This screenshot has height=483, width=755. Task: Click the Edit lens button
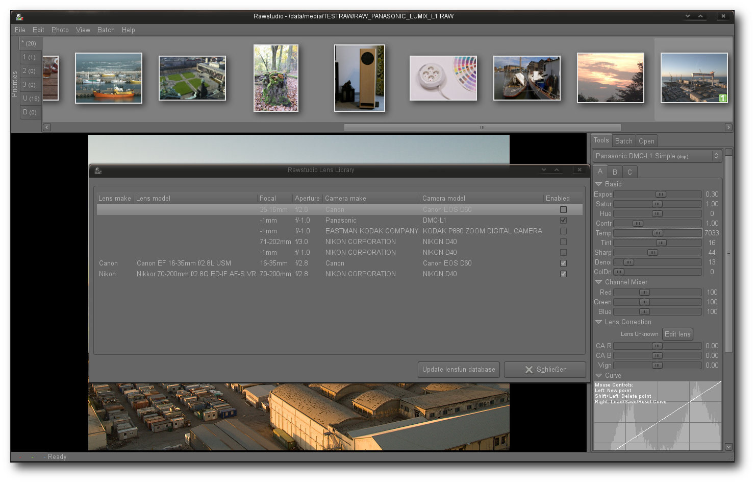(677, 334)
